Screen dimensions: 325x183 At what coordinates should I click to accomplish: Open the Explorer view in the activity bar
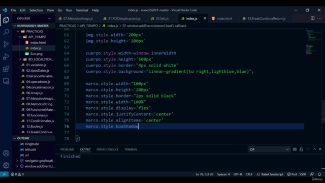tap(6, 20)
